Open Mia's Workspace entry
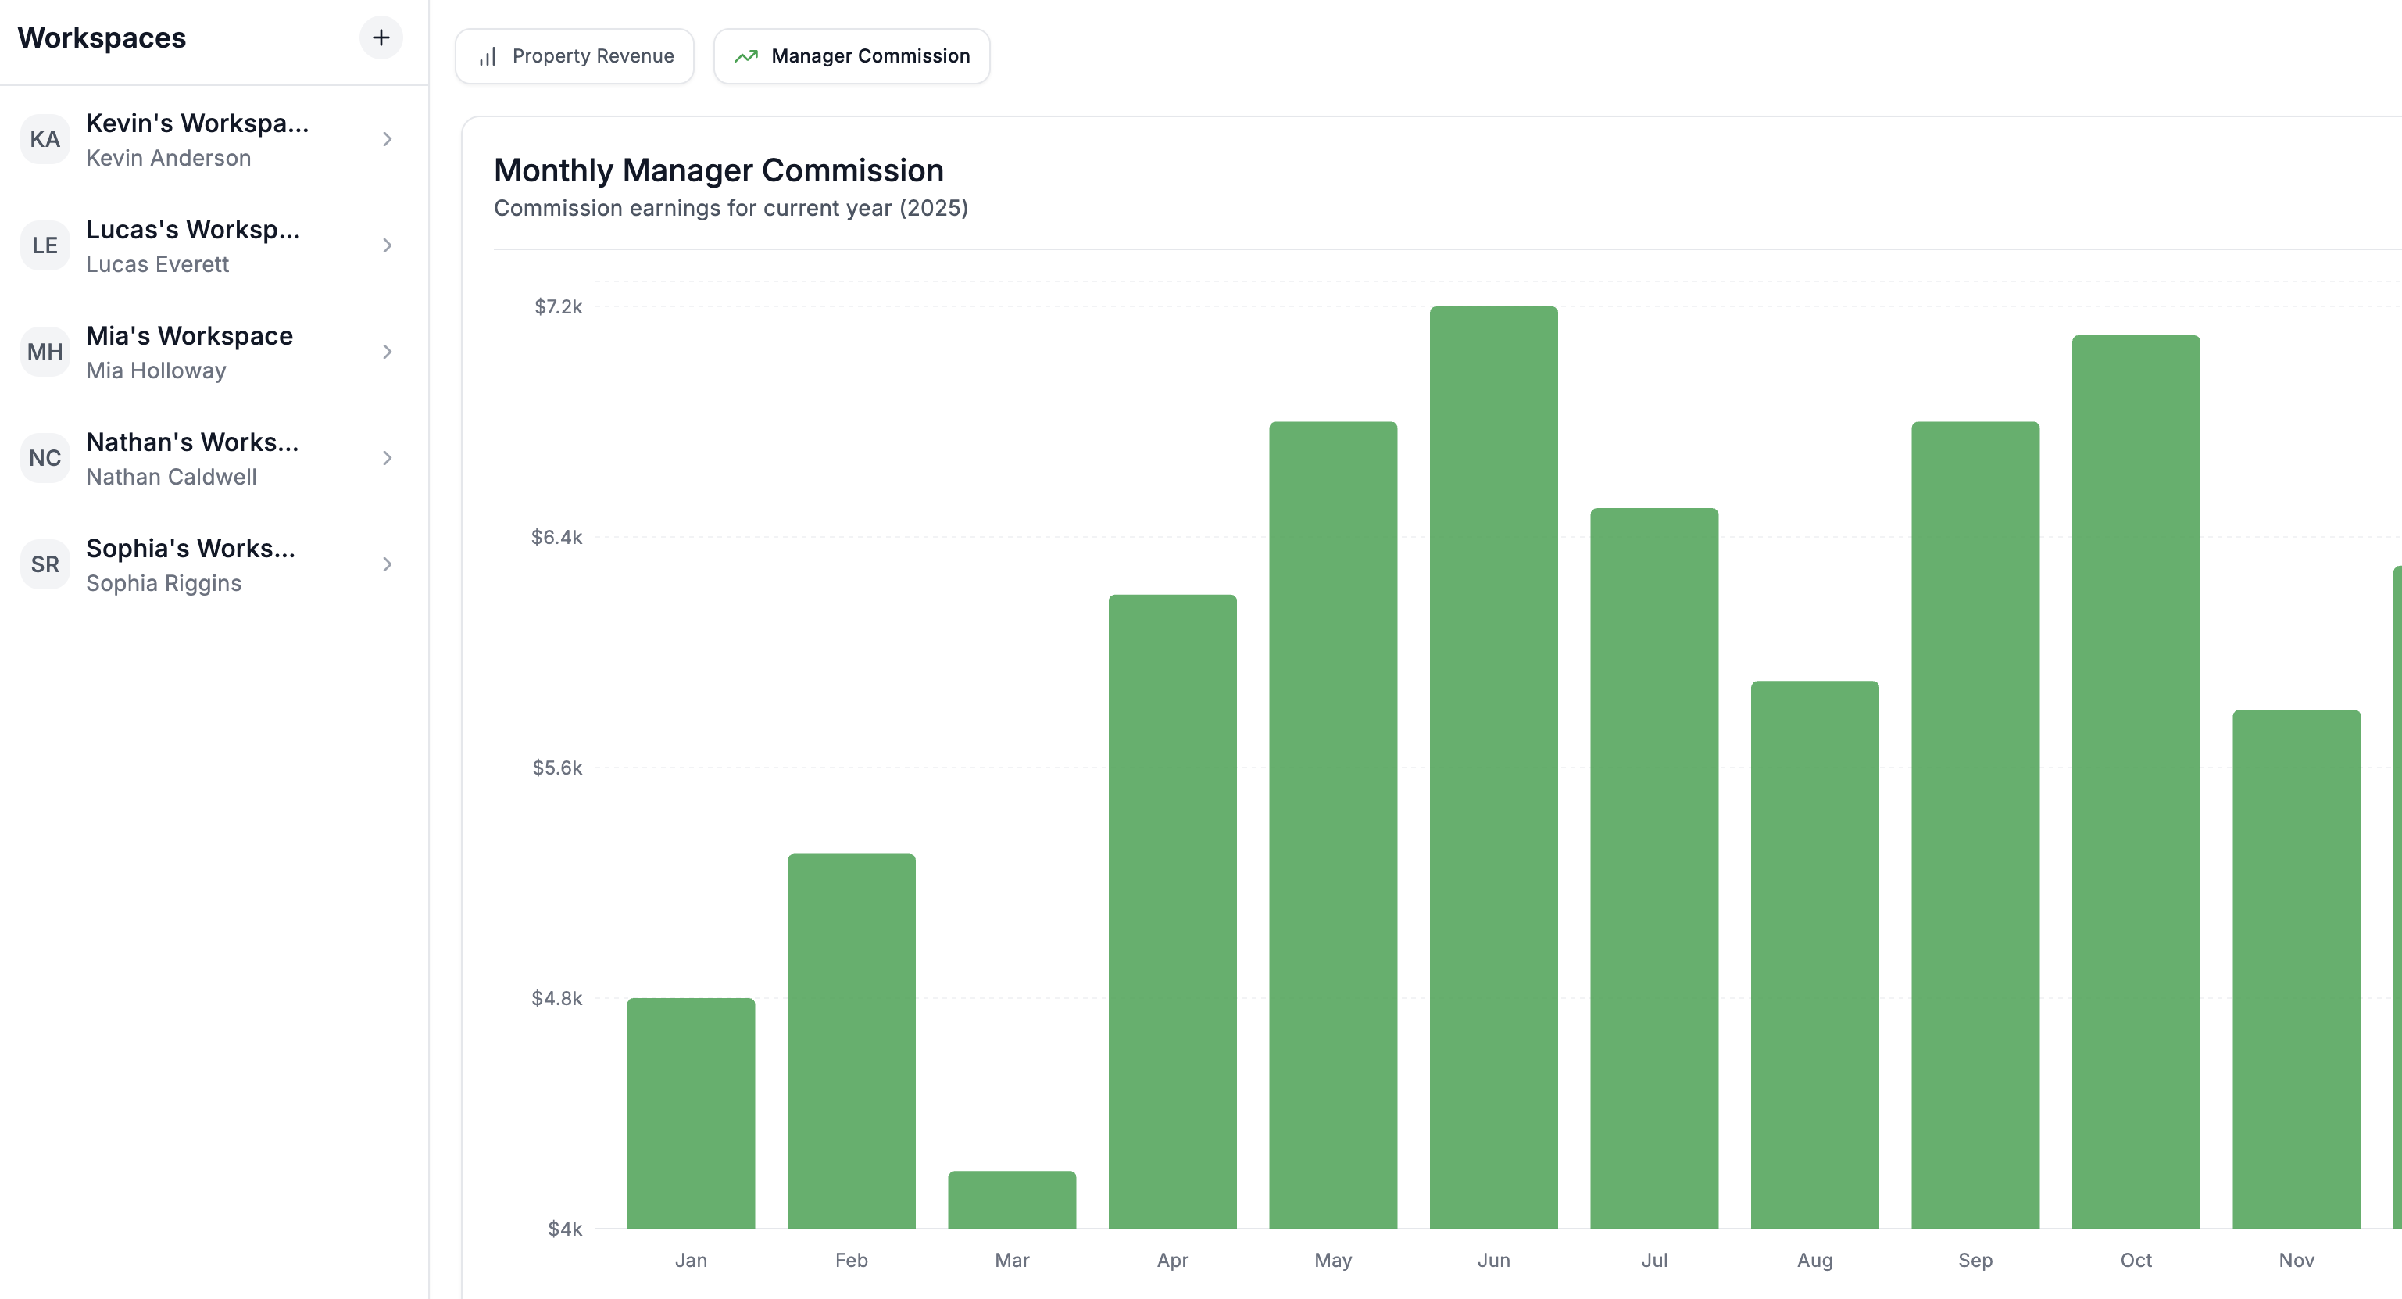Screen dimensions: 2402x1299 pyautogui.click(x=213, y=352)
